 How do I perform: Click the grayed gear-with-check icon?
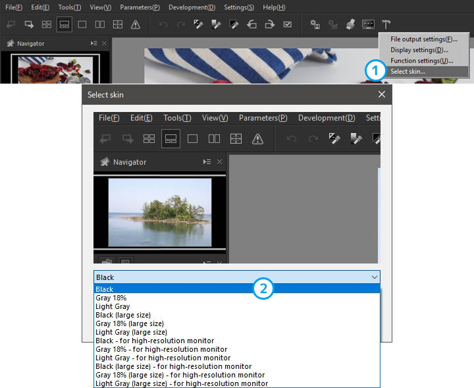point(333,24)
